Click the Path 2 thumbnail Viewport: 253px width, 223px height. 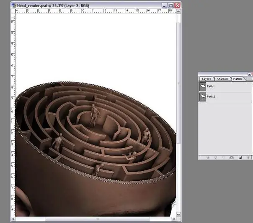203,96
